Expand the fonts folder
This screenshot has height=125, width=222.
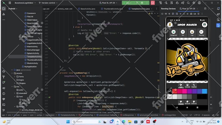click(x=15, y=77)
